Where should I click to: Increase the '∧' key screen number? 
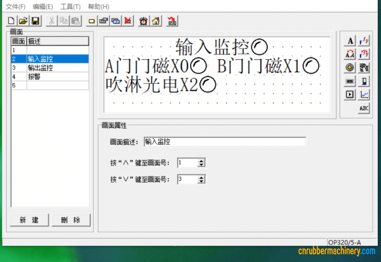pyautogui.click(x=201, y=161)
